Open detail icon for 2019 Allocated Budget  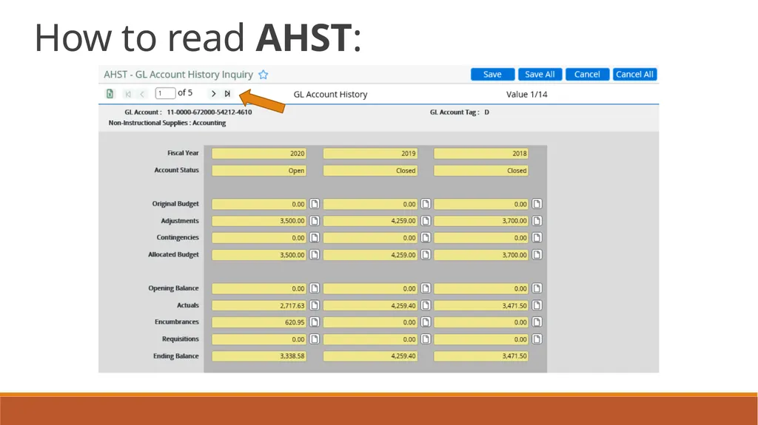coord(426,254)
